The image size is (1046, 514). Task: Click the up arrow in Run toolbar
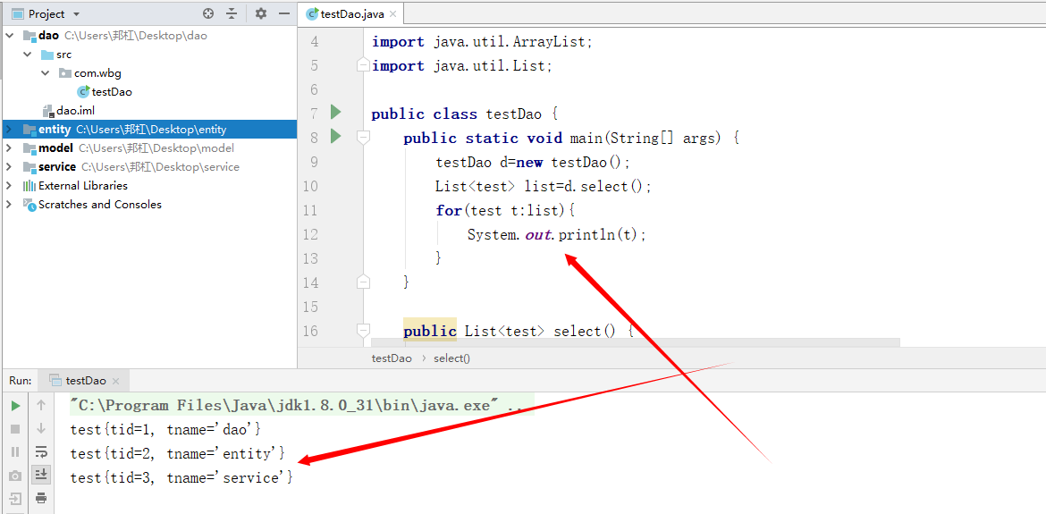coord(41,405)
